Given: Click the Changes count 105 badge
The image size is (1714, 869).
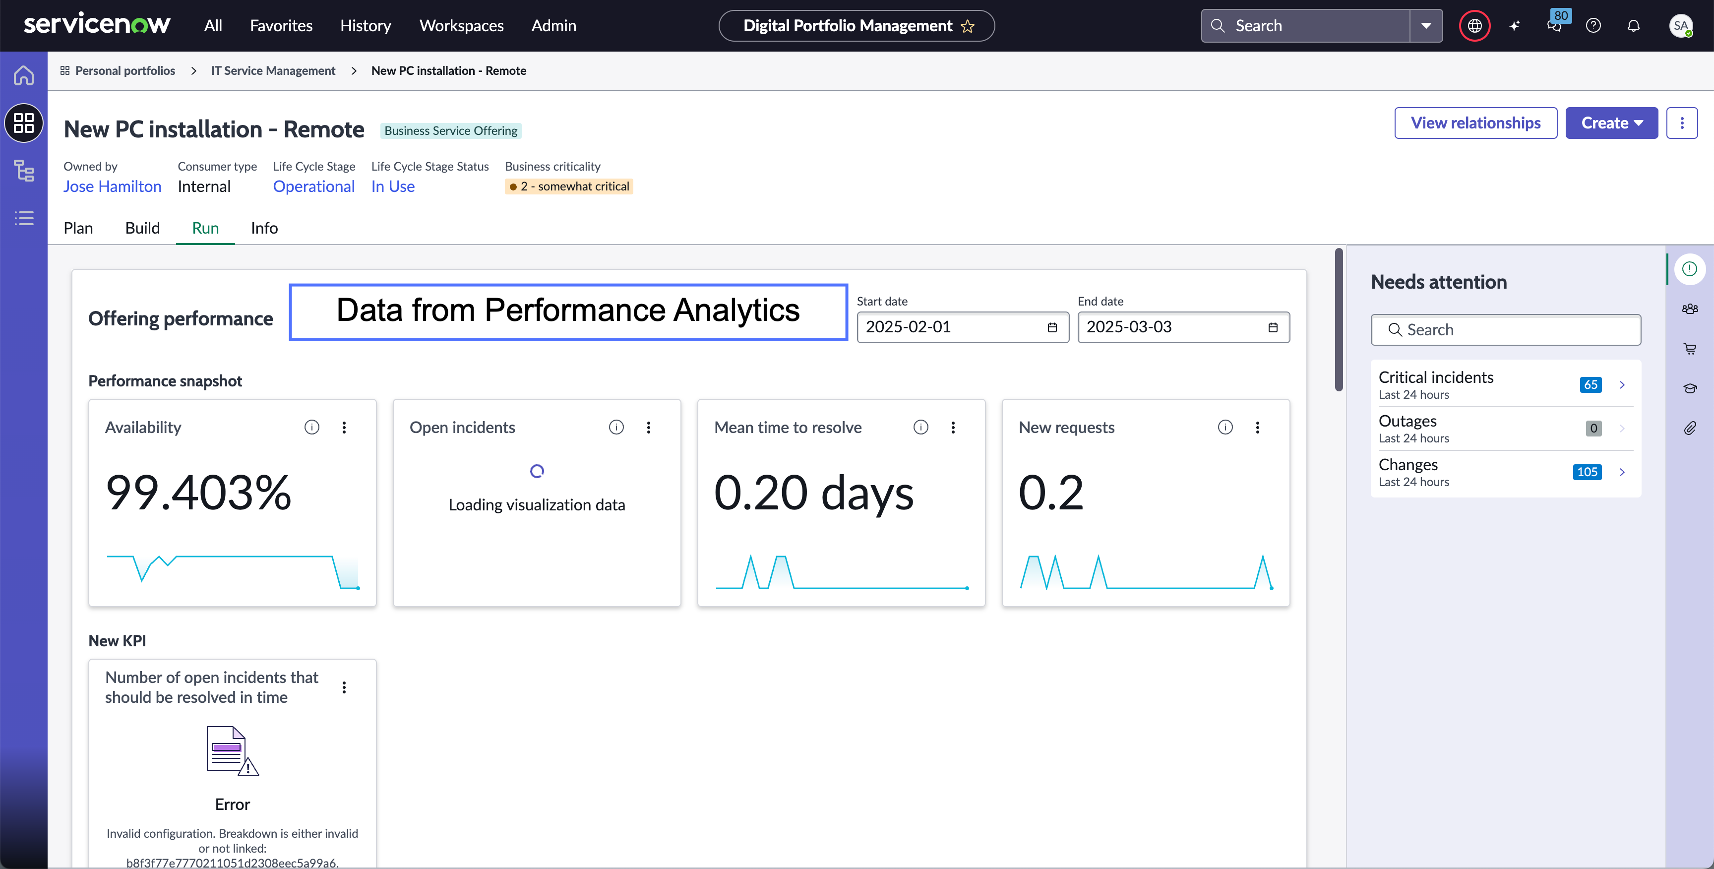Looking at the screenshot, I should point(1587,472).
